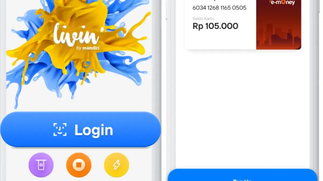The height and width of the screenshot is (181, 323).
Task: Select the Face ID icon beside Login
Action: pos(60,130)
